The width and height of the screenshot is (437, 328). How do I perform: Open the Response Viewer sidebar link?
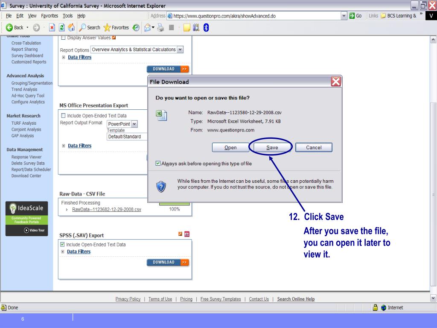(x=26, y=157)
